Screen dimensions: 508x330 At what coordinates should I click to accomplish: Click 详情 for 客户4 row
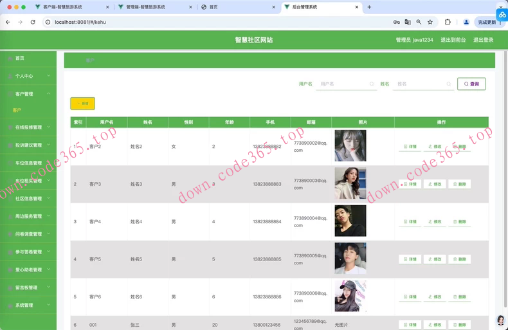(x=410, y=222)
